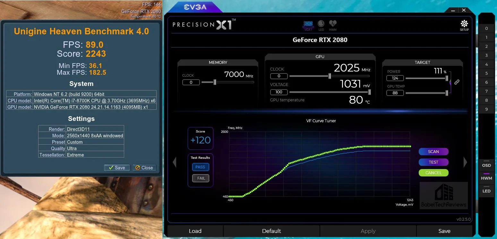Image resolution: width=497 pixels, height=239 pixels.
Task: Click the CANCEL button
Action: 433,173
